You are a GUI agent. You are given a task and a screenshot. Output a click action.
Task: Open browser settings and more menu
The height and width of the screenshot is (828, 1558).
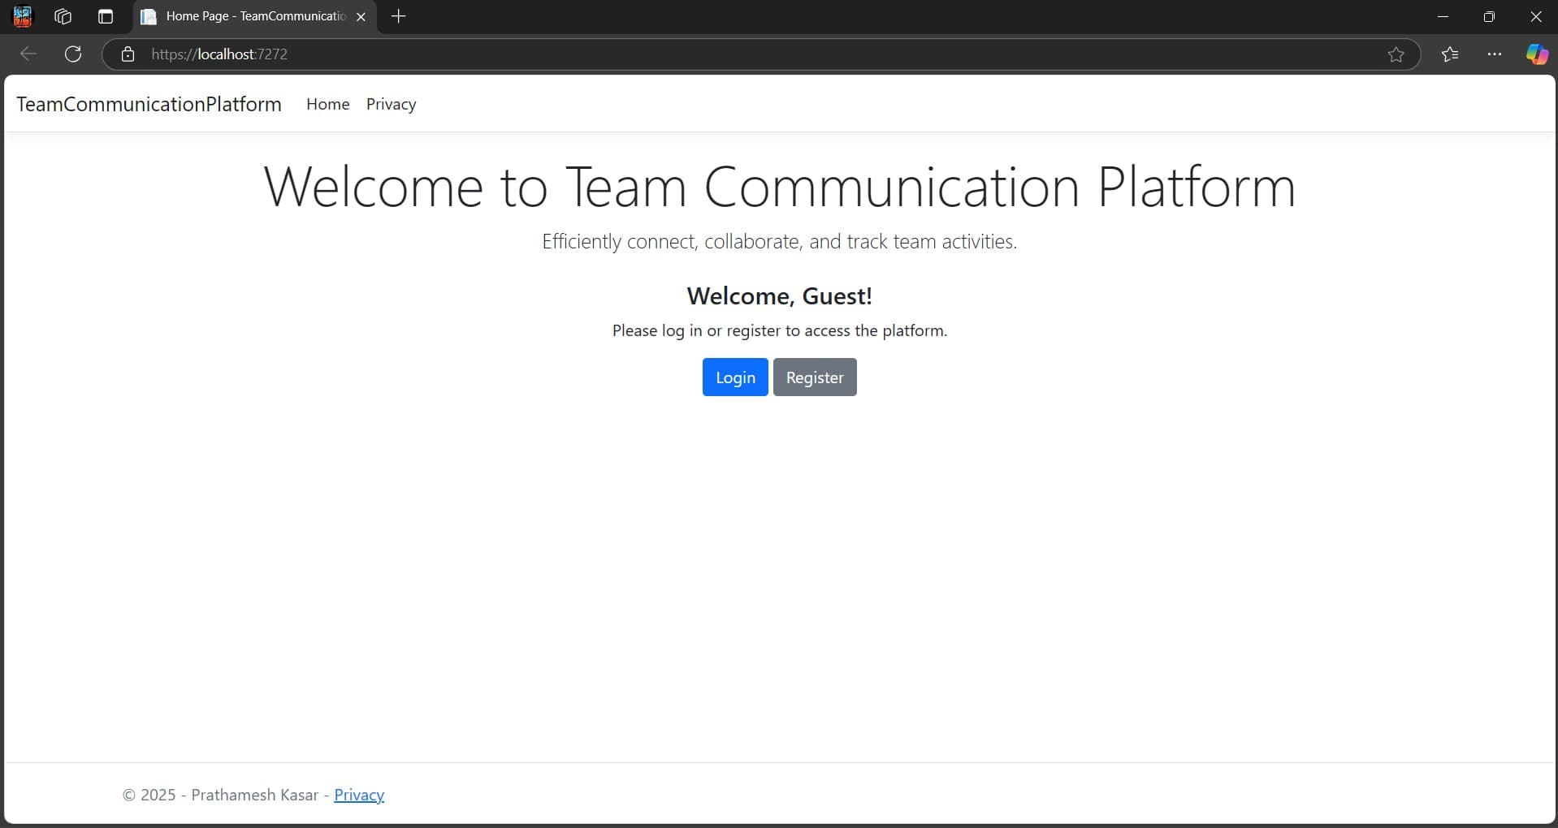click(x=1494, y=54)
